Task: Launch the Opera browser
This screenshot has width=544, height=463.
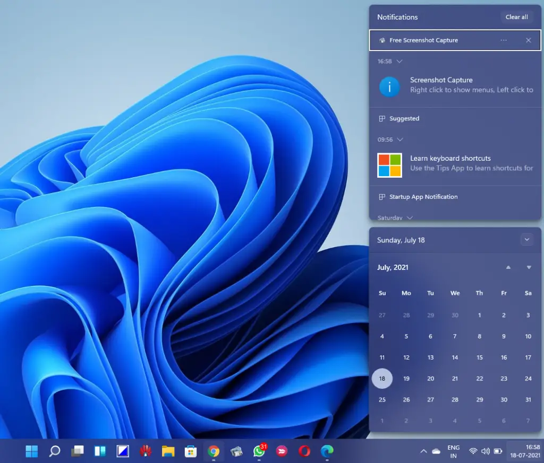Action: pyautogui.click(x=304, y=451)
